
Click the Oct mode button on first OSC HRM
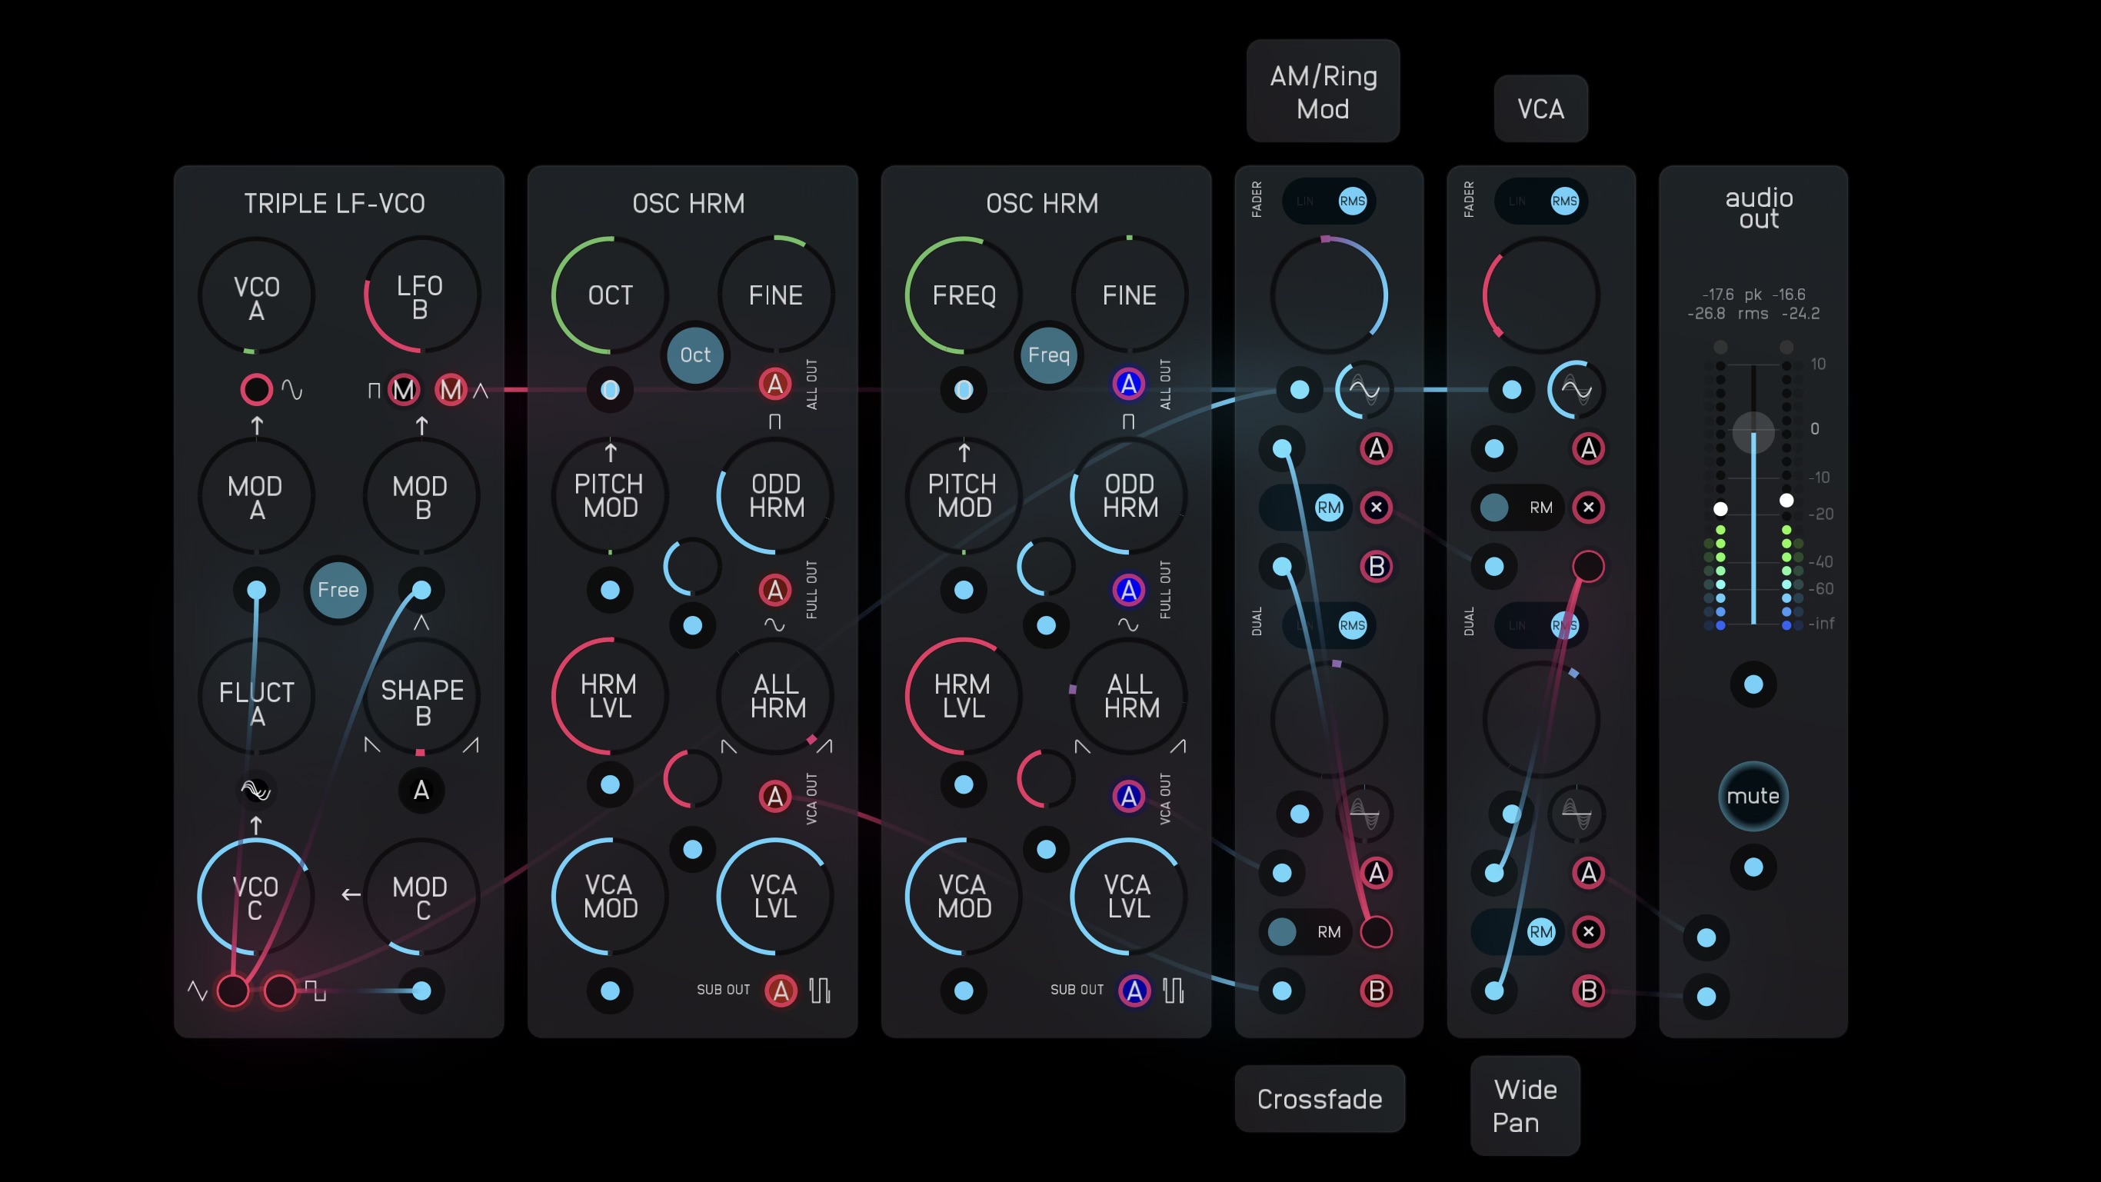(x=695, y=355)
